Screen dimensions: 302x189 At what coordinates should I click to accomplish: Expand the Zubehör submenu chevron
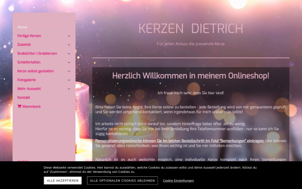click(x=69, y=45)
